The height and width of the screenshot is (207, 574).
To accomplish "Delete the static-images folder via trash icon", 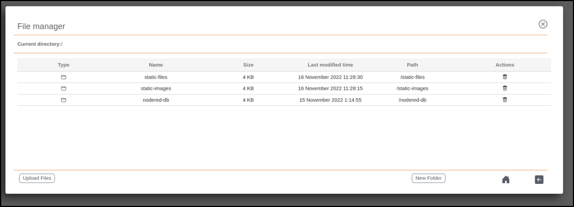I will click(505, 88).
